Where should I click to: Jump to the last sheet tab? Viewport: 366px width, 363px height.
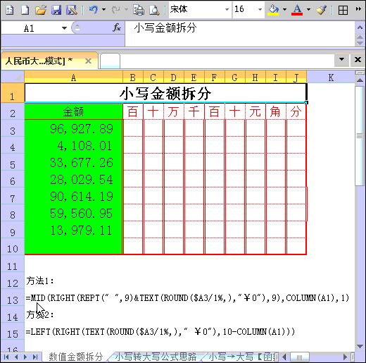35,357
